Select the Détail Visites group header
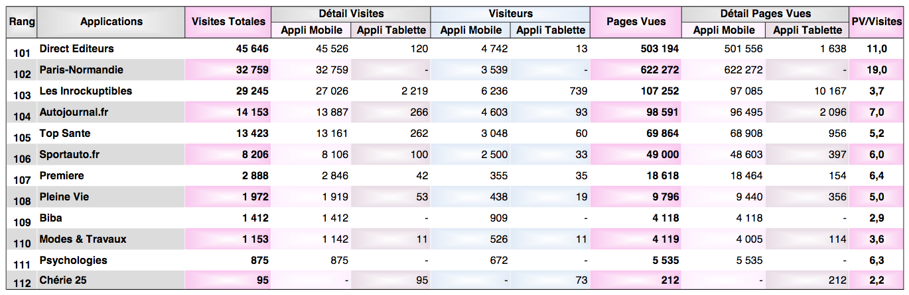This screenshot has width=909, height=295. 351,13
